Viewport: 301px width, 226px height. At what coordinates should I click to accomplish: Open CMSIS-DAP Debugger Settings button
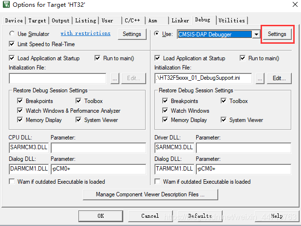point(277,34)
